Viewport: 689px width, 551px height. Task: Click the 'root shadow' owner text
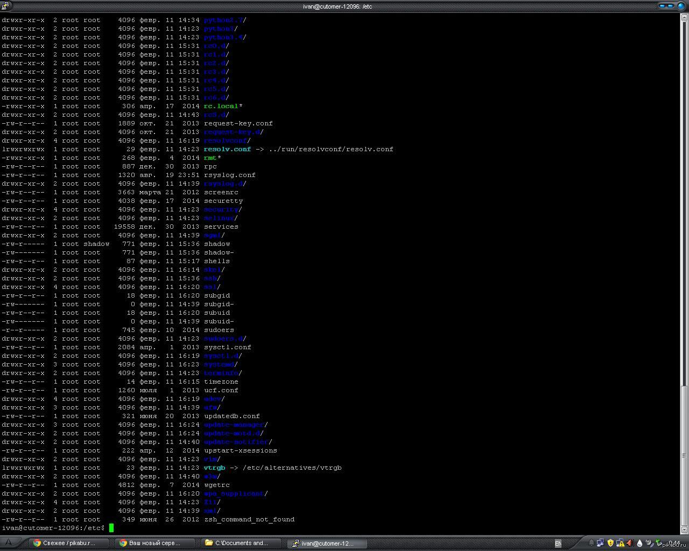(x=85, y=244)
